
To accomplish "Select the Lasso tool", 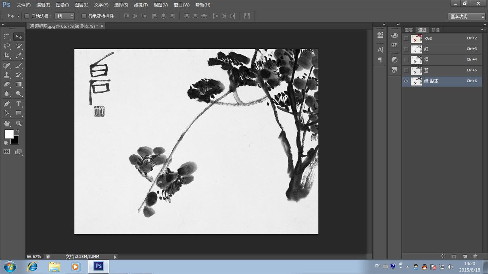I will click(x=7, y=46).
